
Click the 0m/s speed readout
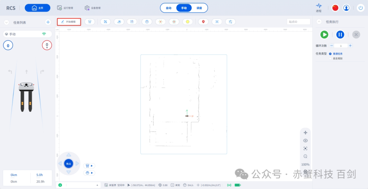[190, 185]
